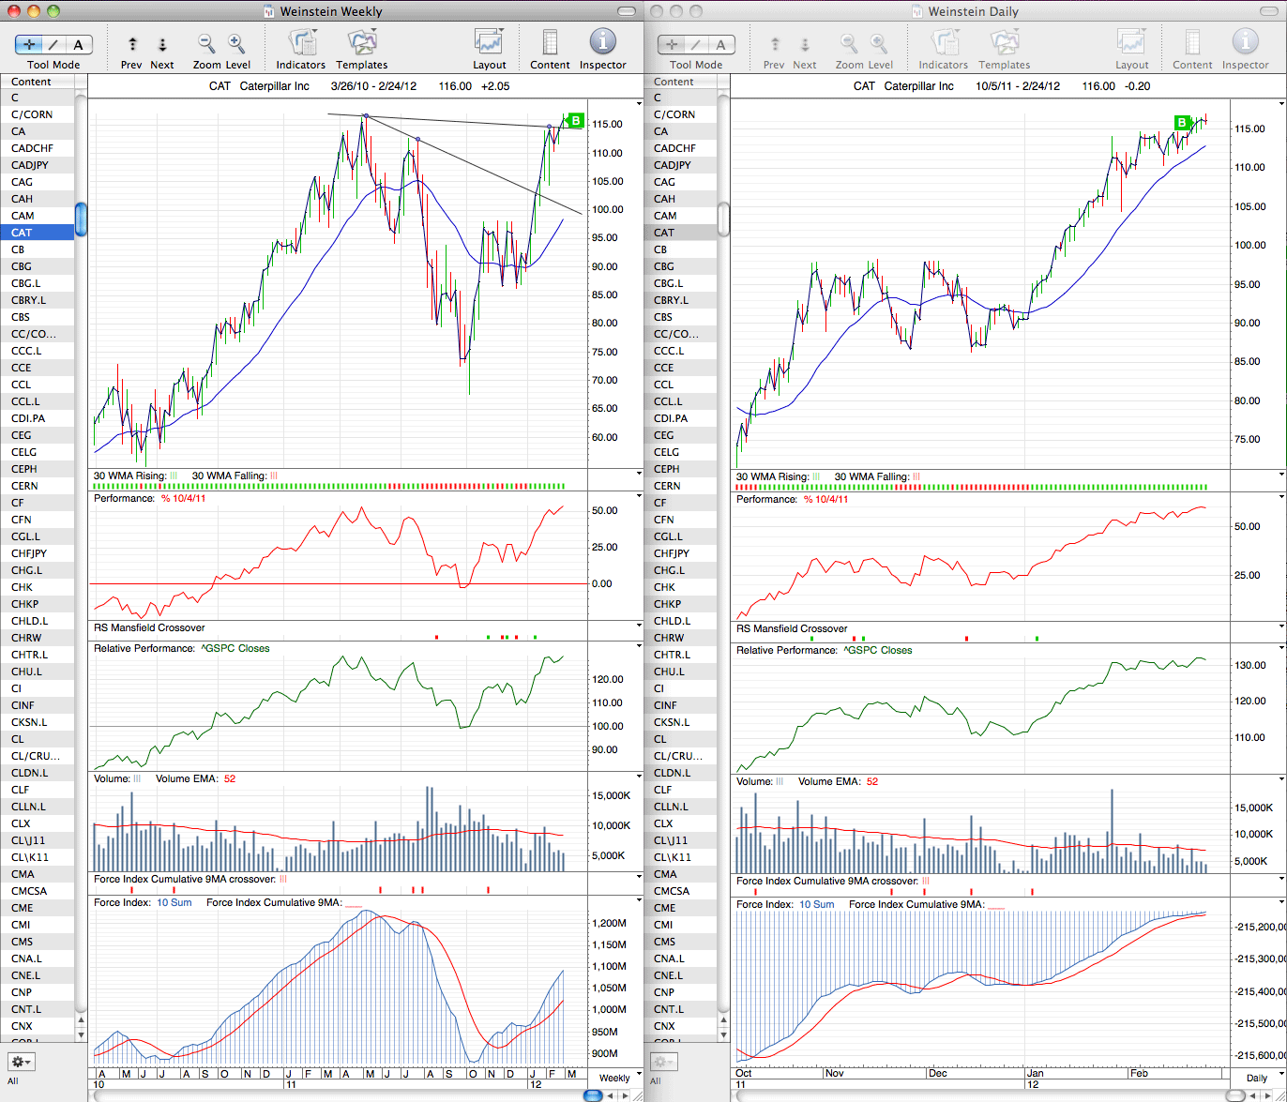
Task: Click zoom in magnifier in Weinstein Daily
Action: [x=879, y=44]
